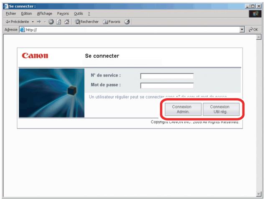Click the blue cube banner image
This screenshot has height=199, width=265.
click(x=51, y=93)
